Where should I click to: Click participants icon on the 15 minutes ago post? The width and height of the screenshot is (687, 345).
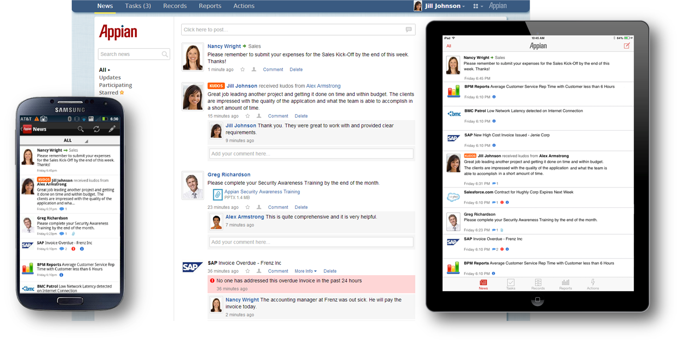(x=259, y=116)
